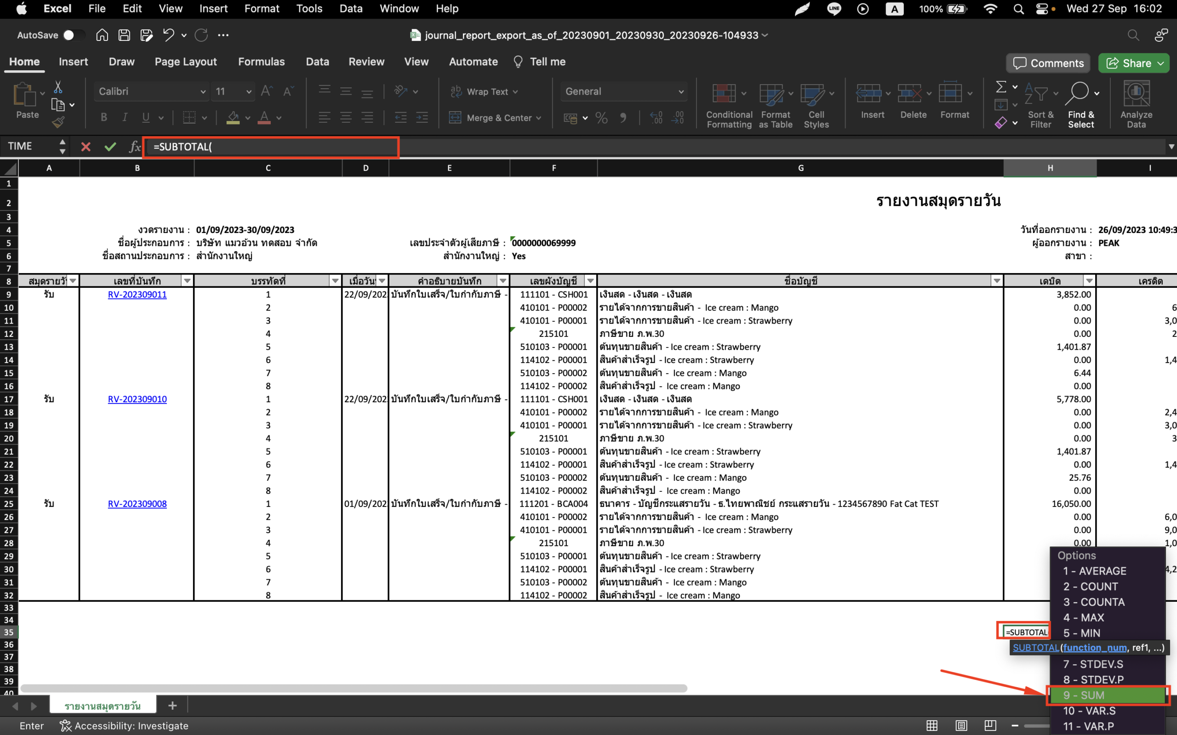Open the Formulas ribbon tab

coord(261,62)
